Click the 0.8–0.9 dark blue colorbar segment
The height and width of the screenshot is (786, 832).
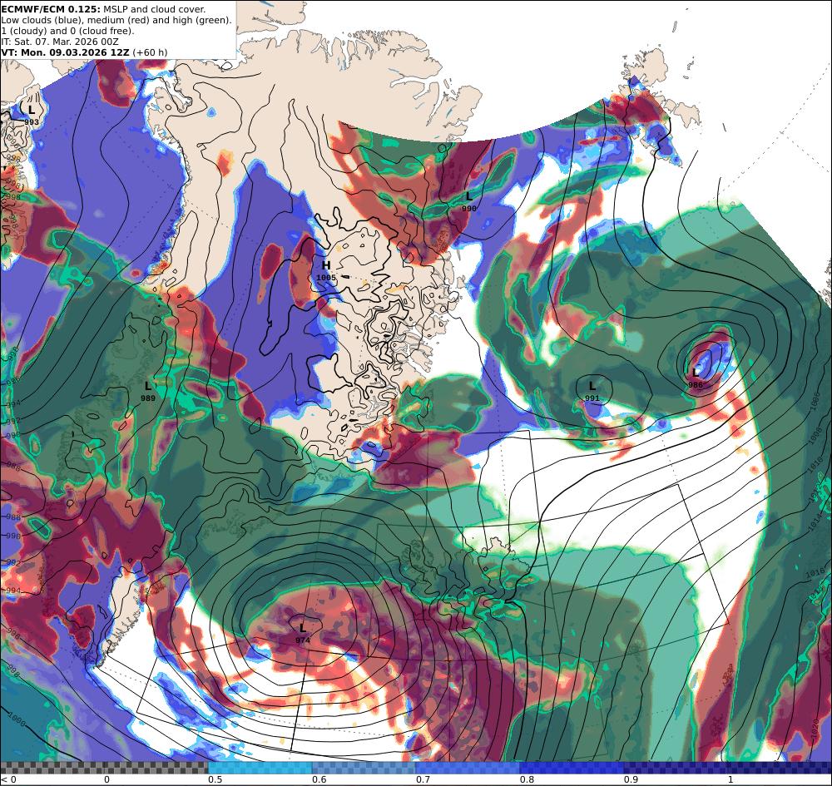(x=572, y=768)
